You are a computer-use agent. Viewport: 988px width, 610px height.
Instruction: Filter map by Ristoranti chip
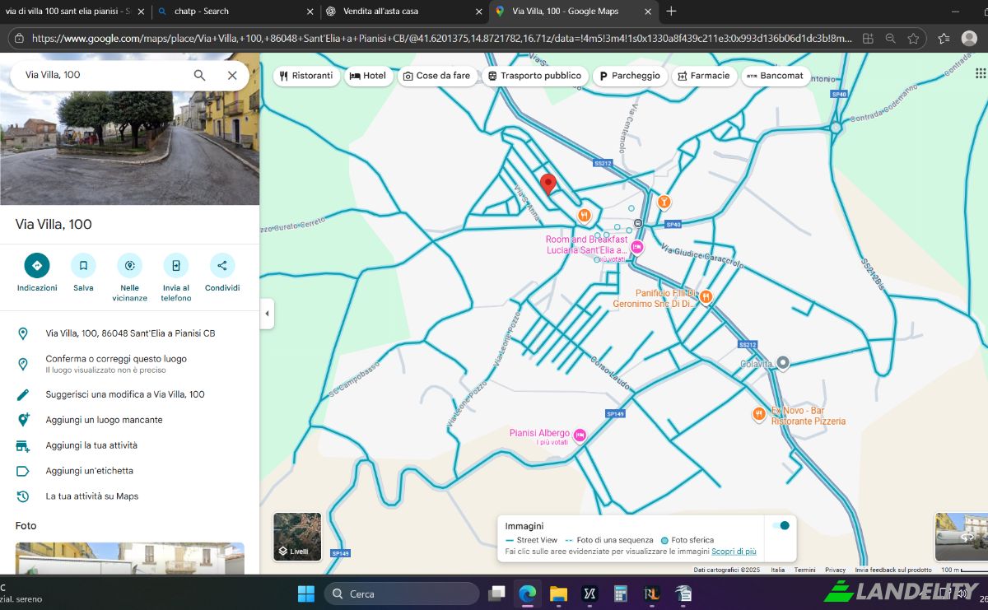(306, 76)
